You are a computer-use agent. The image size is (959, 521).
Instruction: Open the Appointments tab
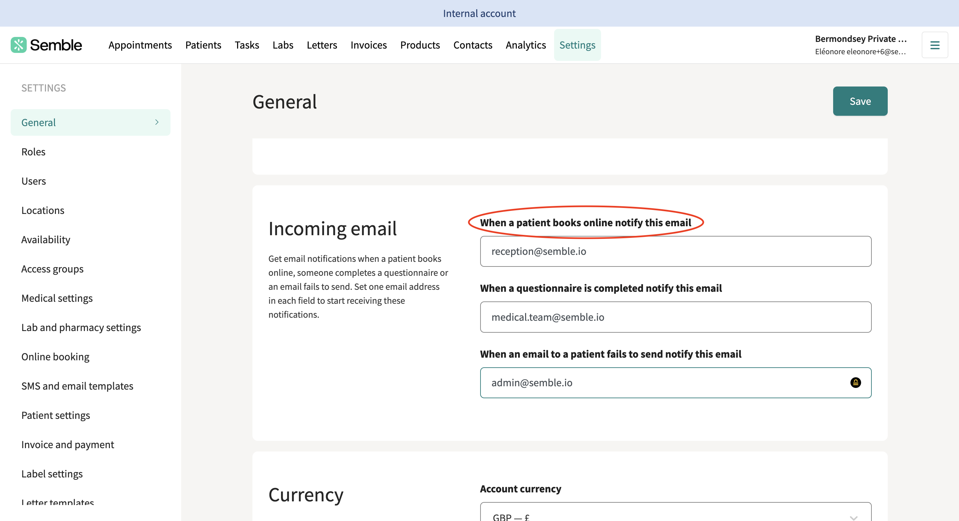pos(140,45)
